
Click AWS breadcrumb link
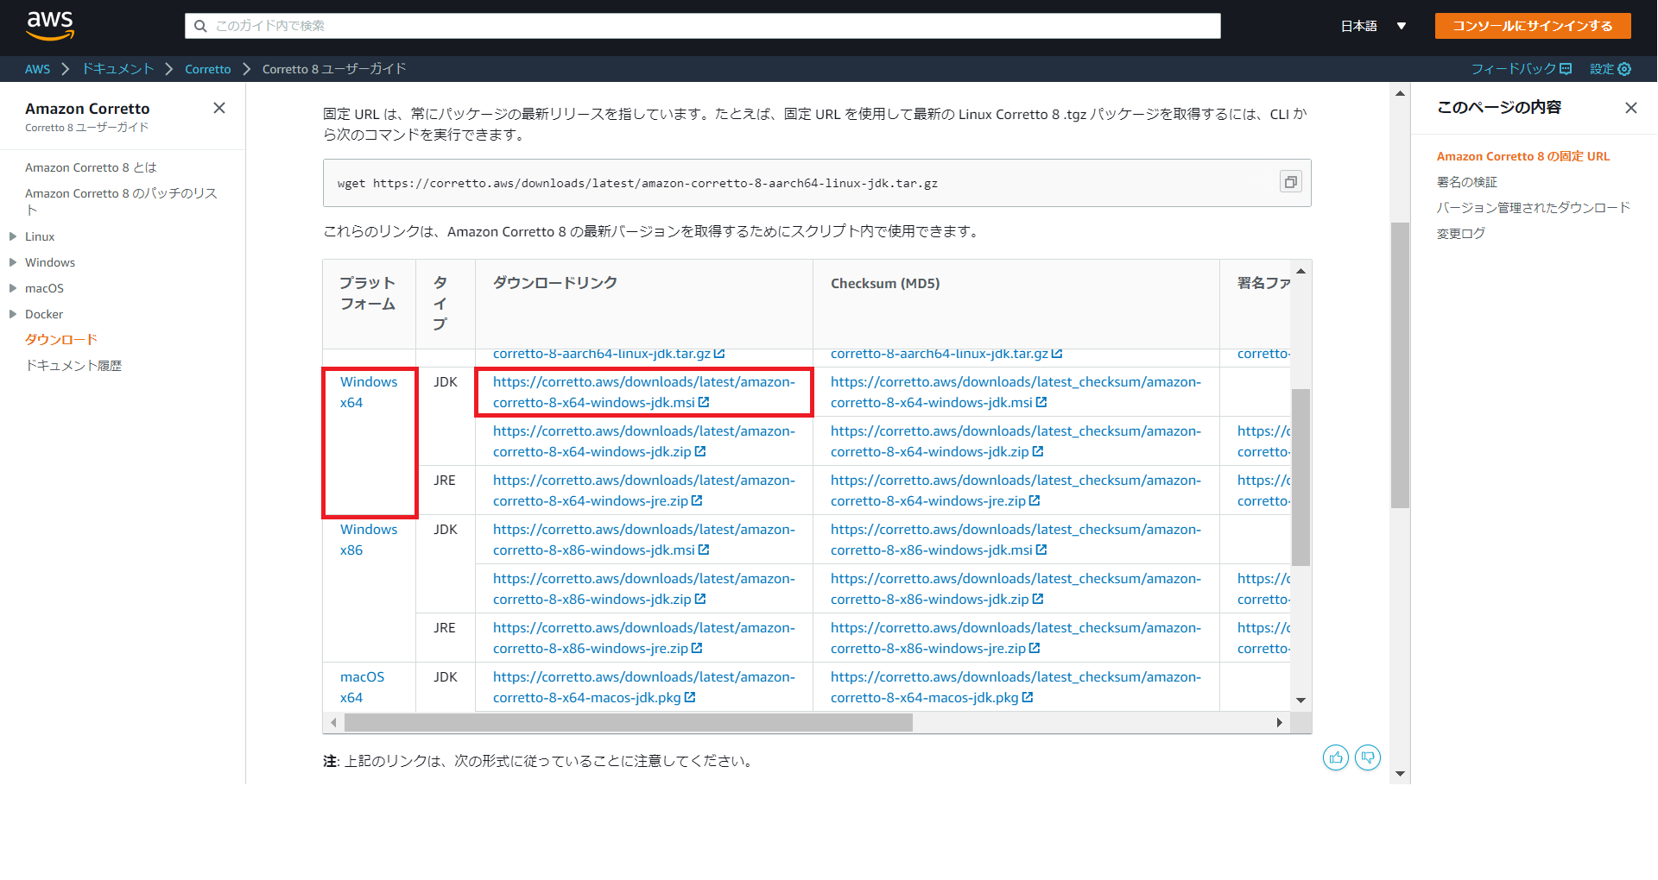37,69
